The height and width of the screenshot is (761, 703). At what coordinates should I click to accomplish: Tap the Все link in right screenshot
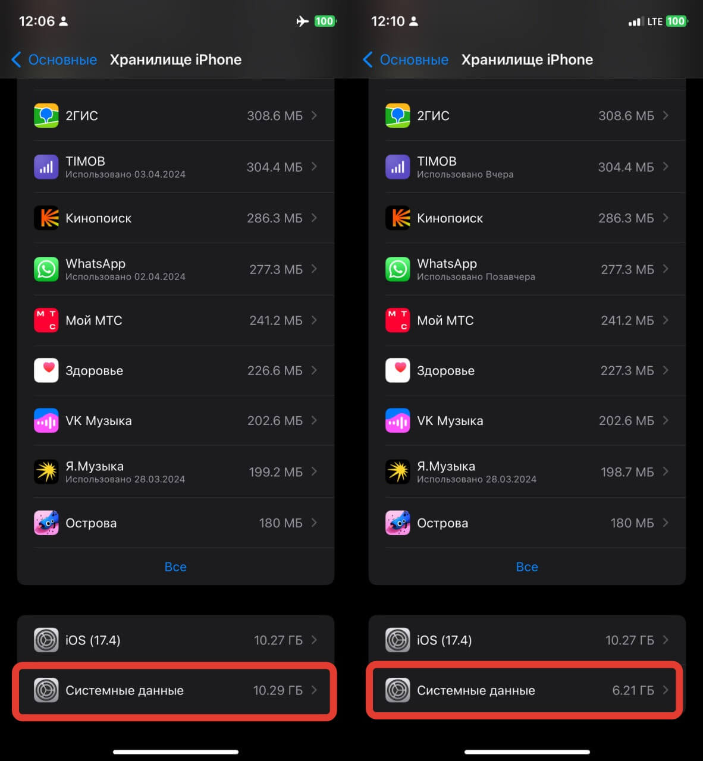pos(526,567)
